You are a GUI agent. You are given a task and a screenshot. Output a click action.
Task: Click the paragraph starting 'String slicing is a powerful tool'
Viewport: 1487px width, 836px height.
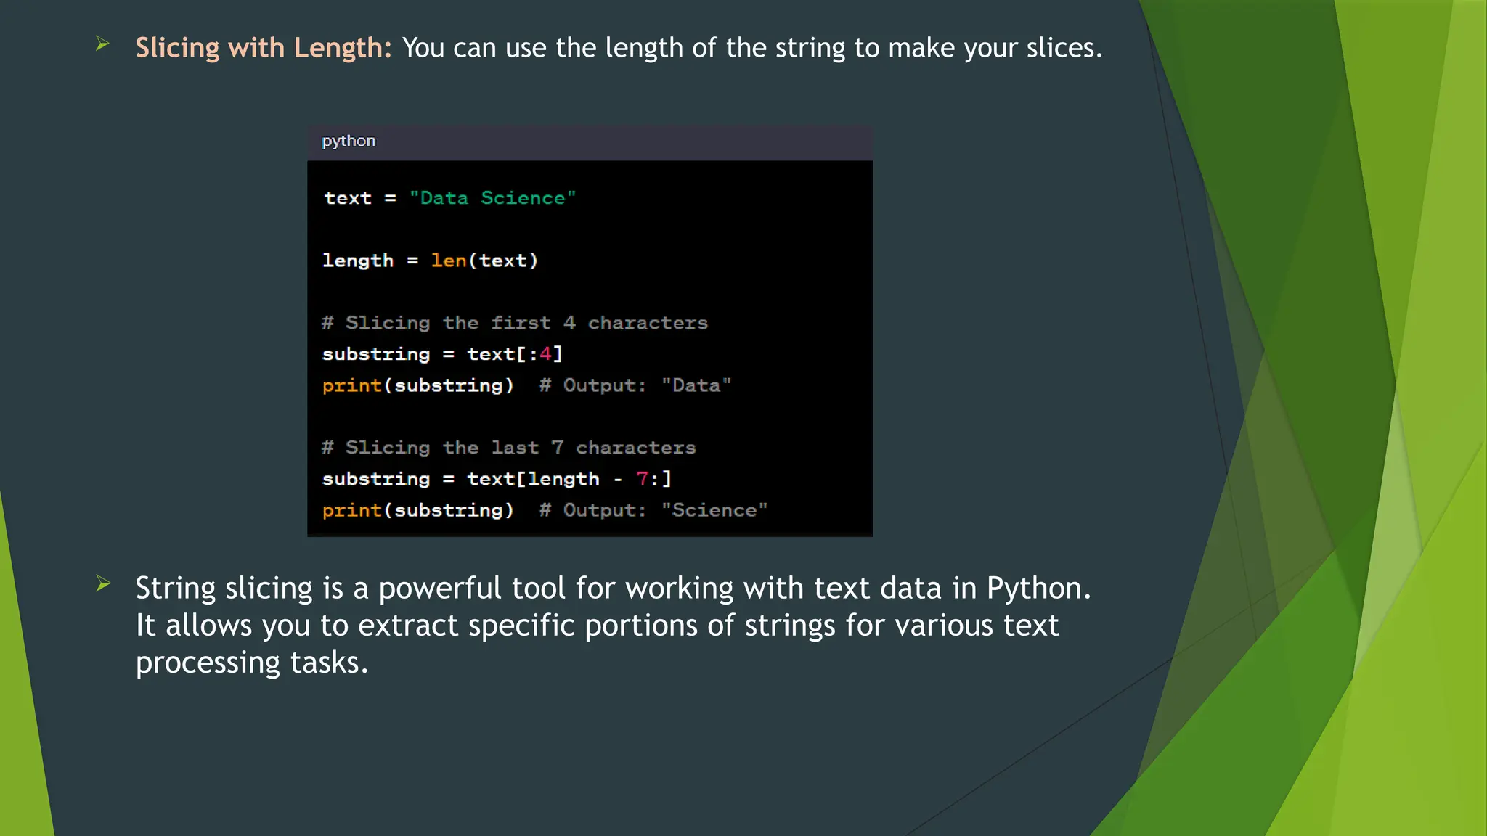[614, 626]
